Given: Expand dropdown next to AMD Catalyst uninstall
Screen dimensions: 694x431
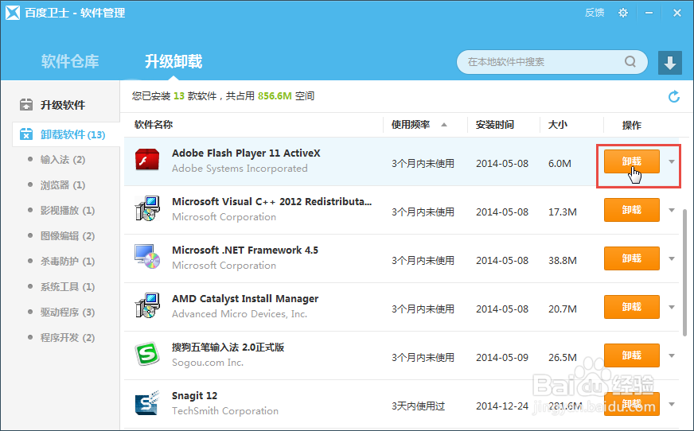Looking at the screenshot, I should pyautogui.click(x=672, y=307).
